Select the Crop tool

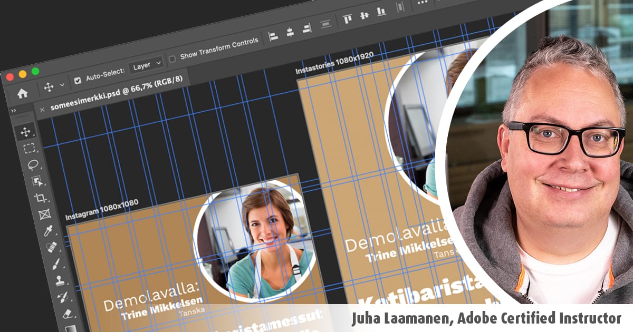click(x=40, y=198)
